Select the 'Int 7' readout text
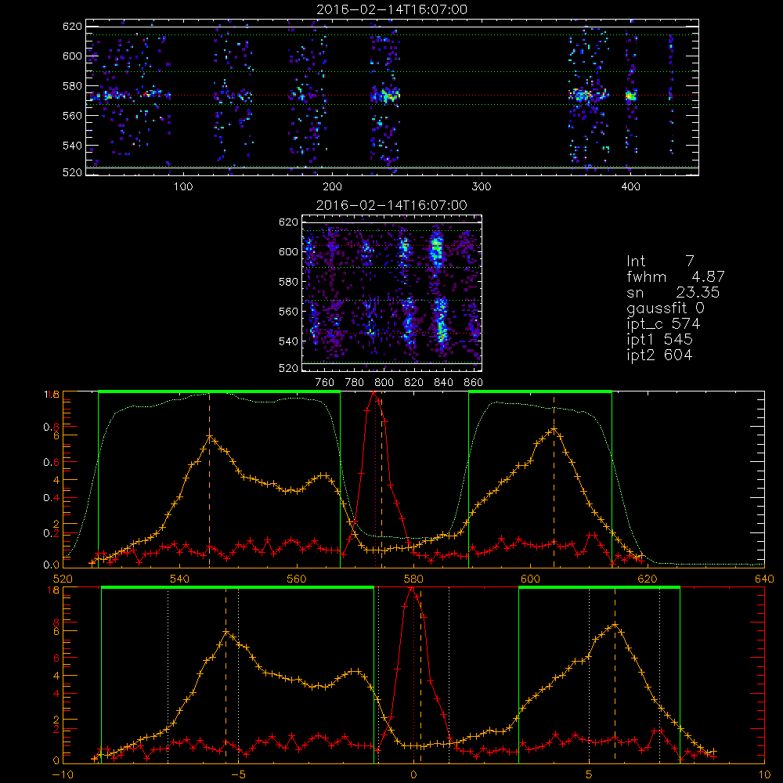Screen dimensions: 783x783 point(660,262)
